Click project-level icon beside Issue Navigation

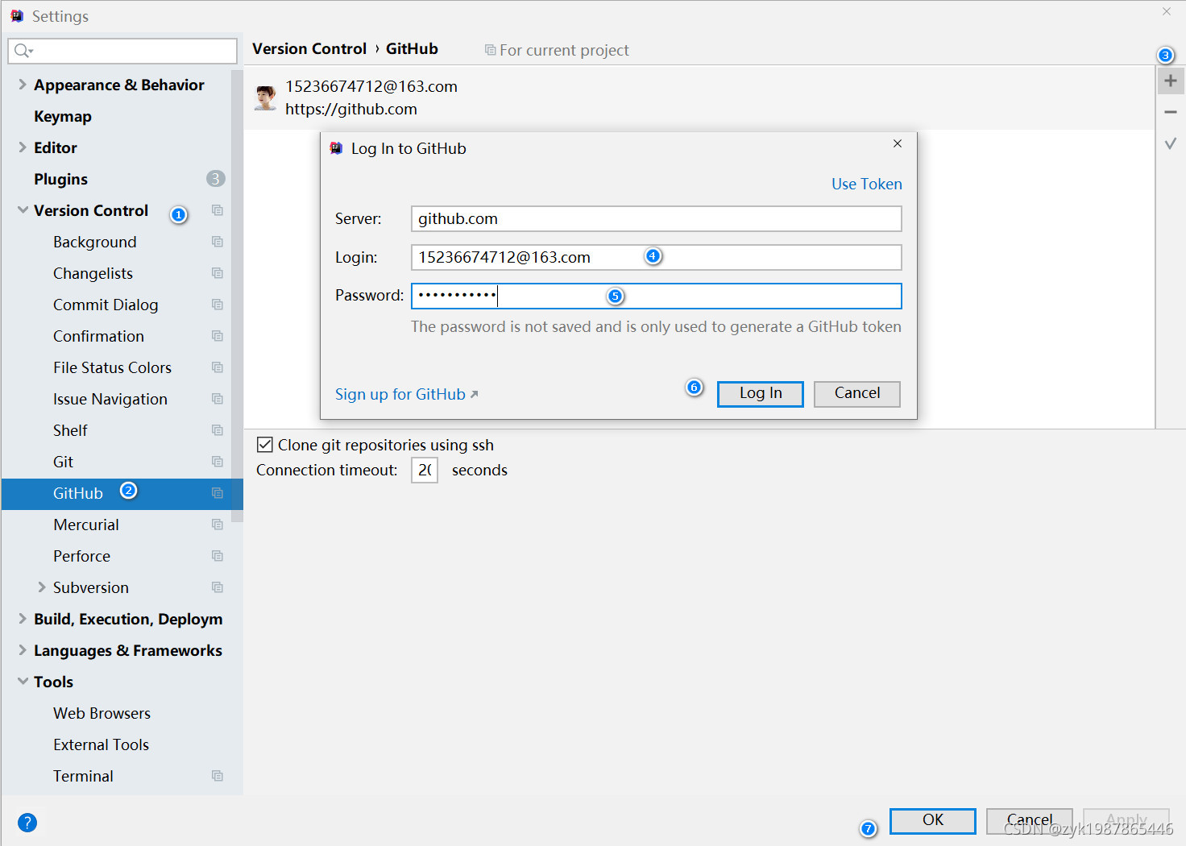pyautogui.click(x=218, y=399)
